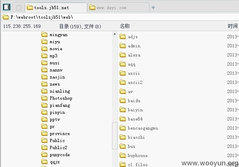Click the alexa folder icon in file list
The width and height of the screenshot is (239, 167).
122,55
